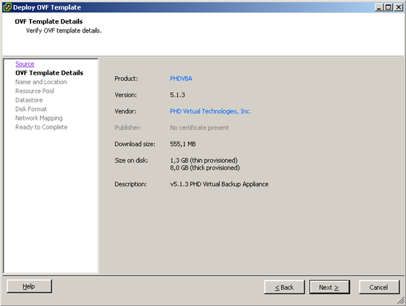Open the Network Mapping step
The height and width of the screenshot is (306, 406).
coord(39,118)
